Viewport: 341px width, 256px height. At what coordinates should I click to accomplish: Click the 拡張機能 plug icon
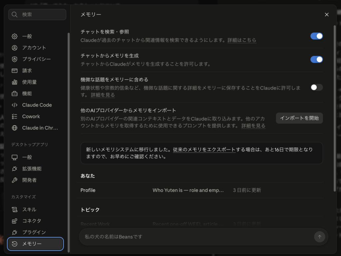pos(15,169)
